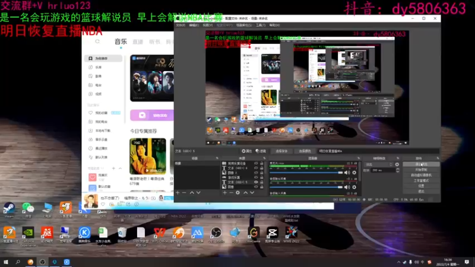Screen dimensions: 475x267
Task: Pop out the Audio Mixer dock panel
Action: (x=359, y=158)
